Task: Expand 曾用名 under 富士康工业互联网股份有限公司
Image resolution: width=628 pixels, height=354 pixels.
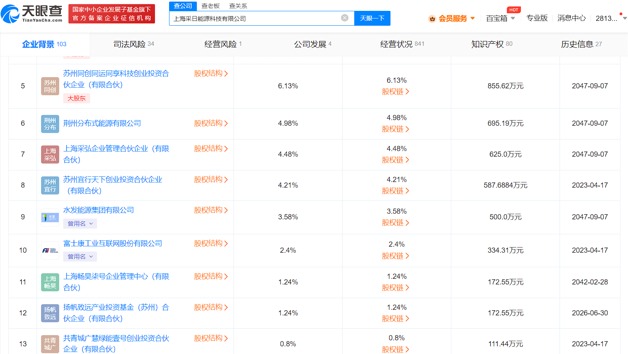Action: (80, 257)
